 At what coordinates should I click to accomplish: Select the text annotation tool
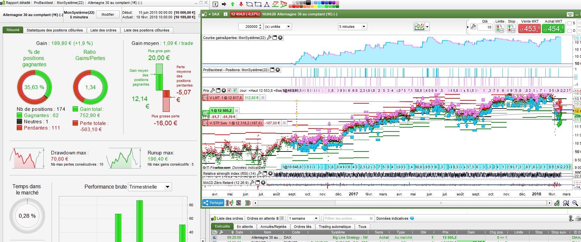point(215,4)
